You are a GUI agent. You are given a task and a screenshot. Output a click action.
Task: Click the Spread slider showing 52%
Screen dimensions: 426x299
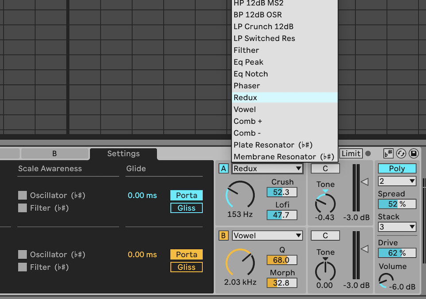click(x=397, y=204)
